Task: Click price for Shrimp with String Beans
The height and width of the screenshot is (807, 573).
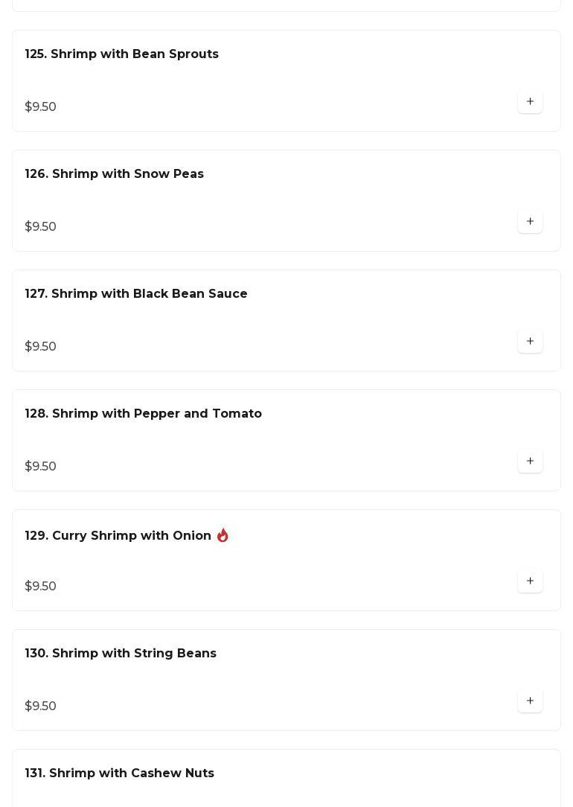Action: click(x=41, y=706)
